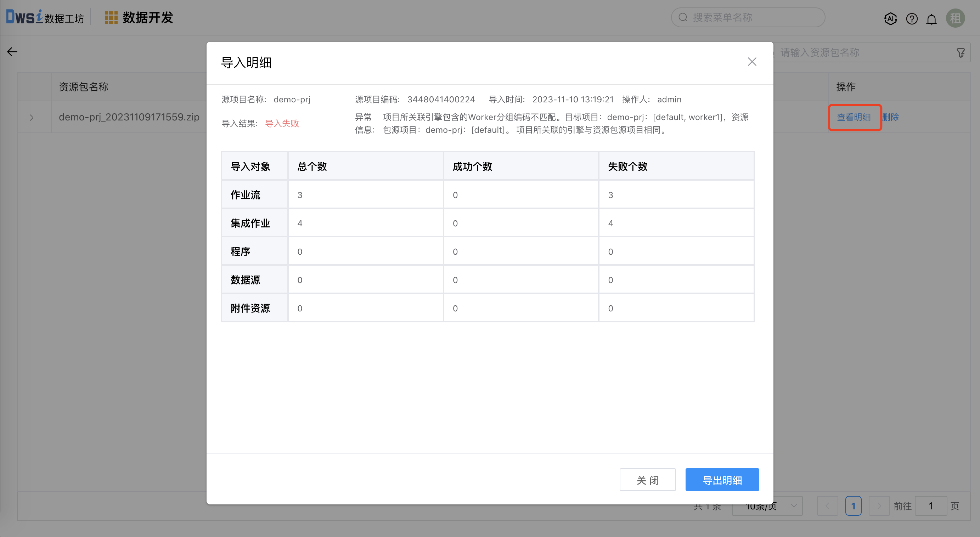Click the back arrow icon
Image resolution: width=980 pixels, height=537 pixels.
pos(12,52)
